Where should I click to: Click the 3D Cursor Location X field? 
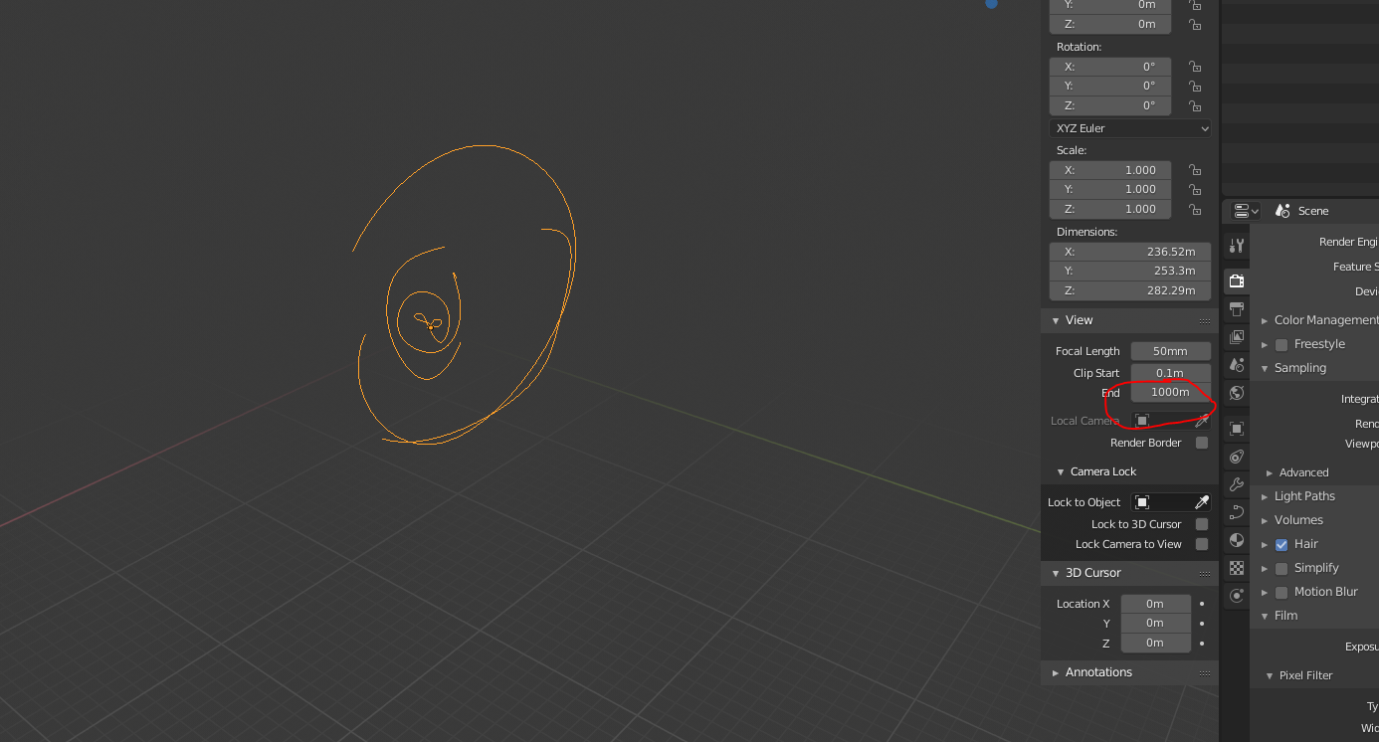tap(1156, 604)
